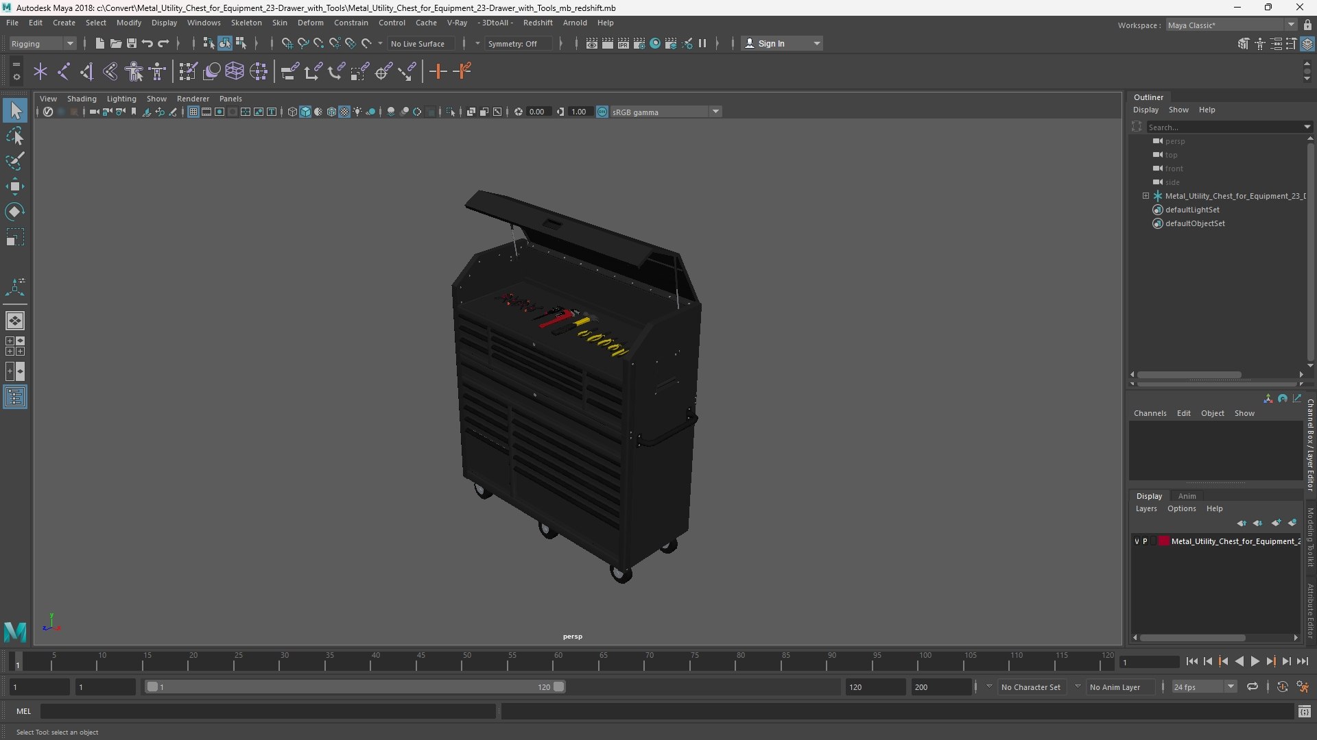Click the Quick Rig character icon
This screenshot has width=1317, height=740.
[x=134, y=71]
